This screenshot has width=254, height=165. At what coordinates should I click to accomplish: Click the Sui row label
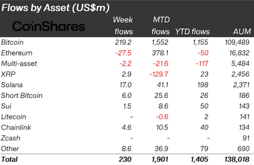[6, 106]
